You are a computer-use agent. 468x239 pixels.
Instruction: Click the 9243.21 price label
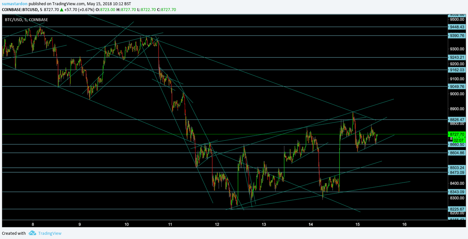(458, 58)
